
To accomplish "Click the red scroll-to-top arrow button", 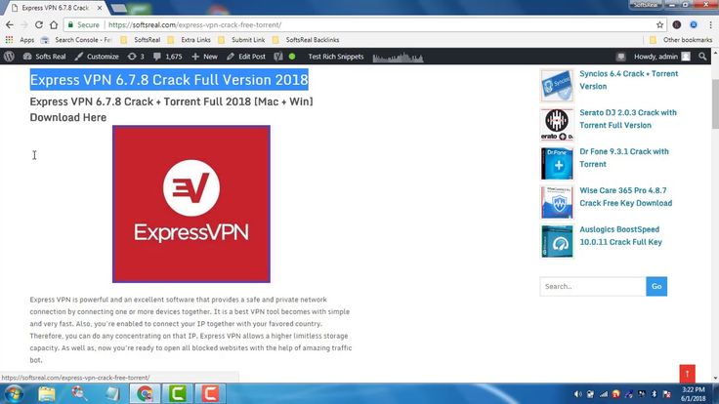I will coord(687,374).
